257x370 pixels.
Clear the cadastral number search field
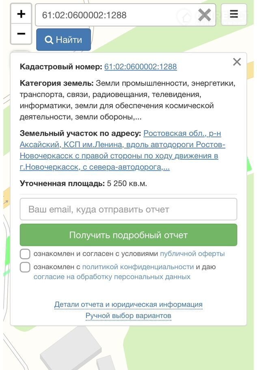click(205, 15)
